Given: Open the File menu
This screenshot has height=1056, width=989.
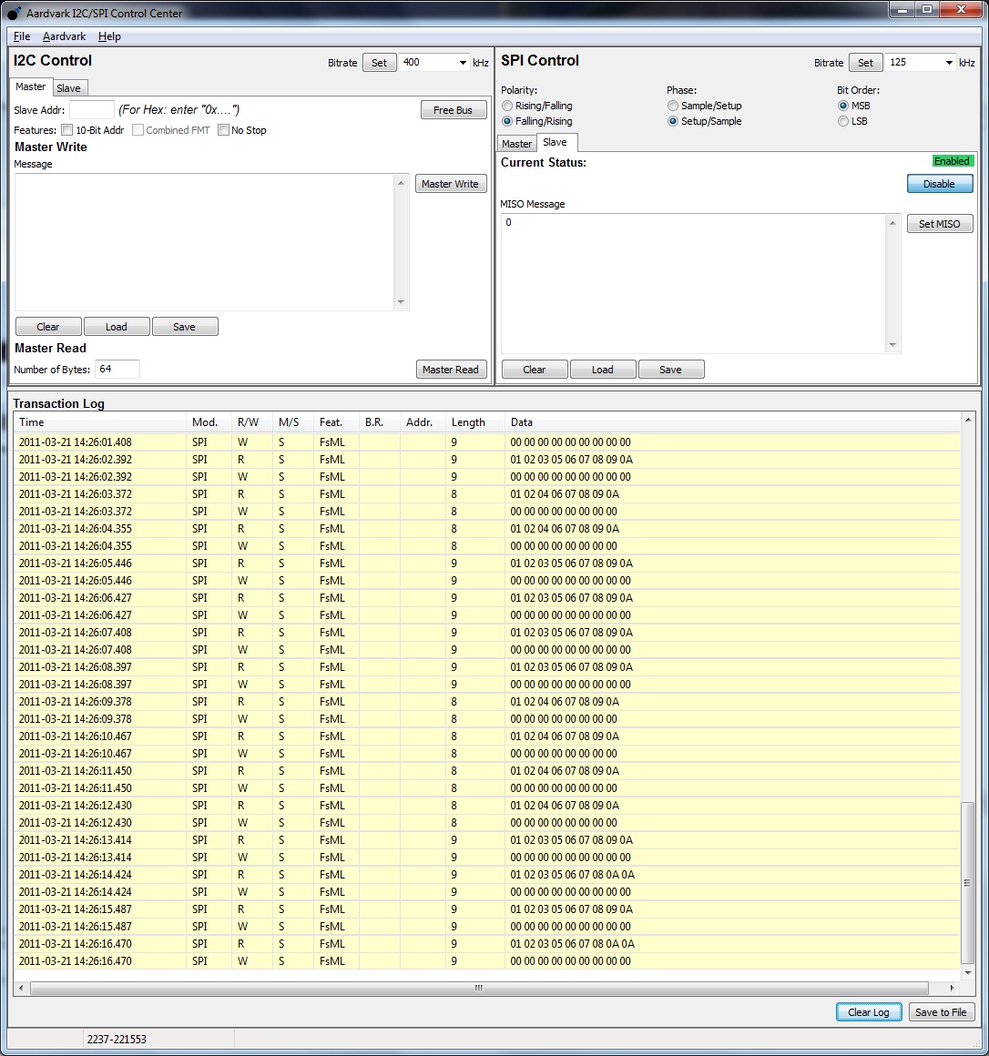Looking at the screenshot, I should [x=22, y=36].
